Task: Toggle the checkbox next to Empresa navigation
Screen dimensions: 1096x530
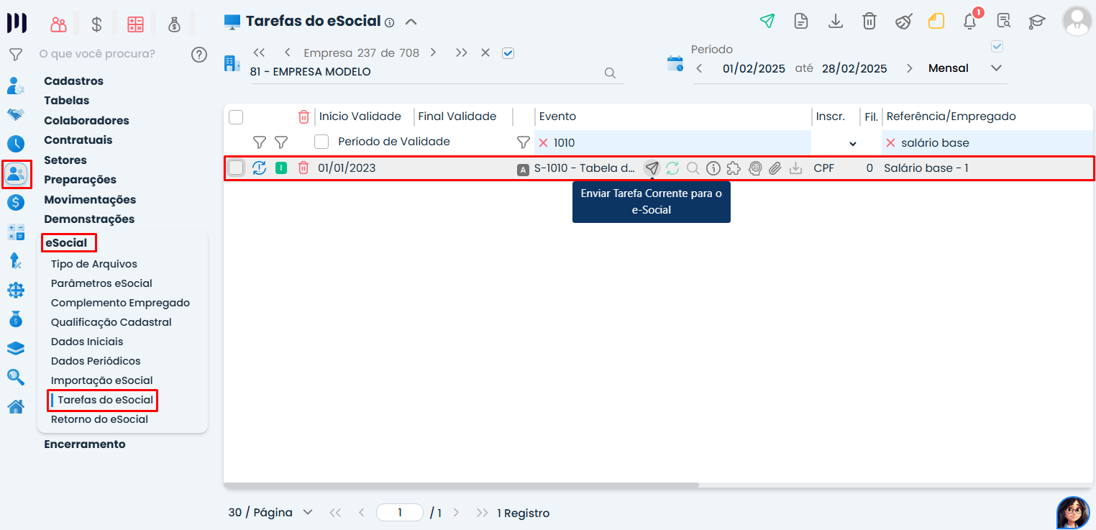Action: point(508,53)
